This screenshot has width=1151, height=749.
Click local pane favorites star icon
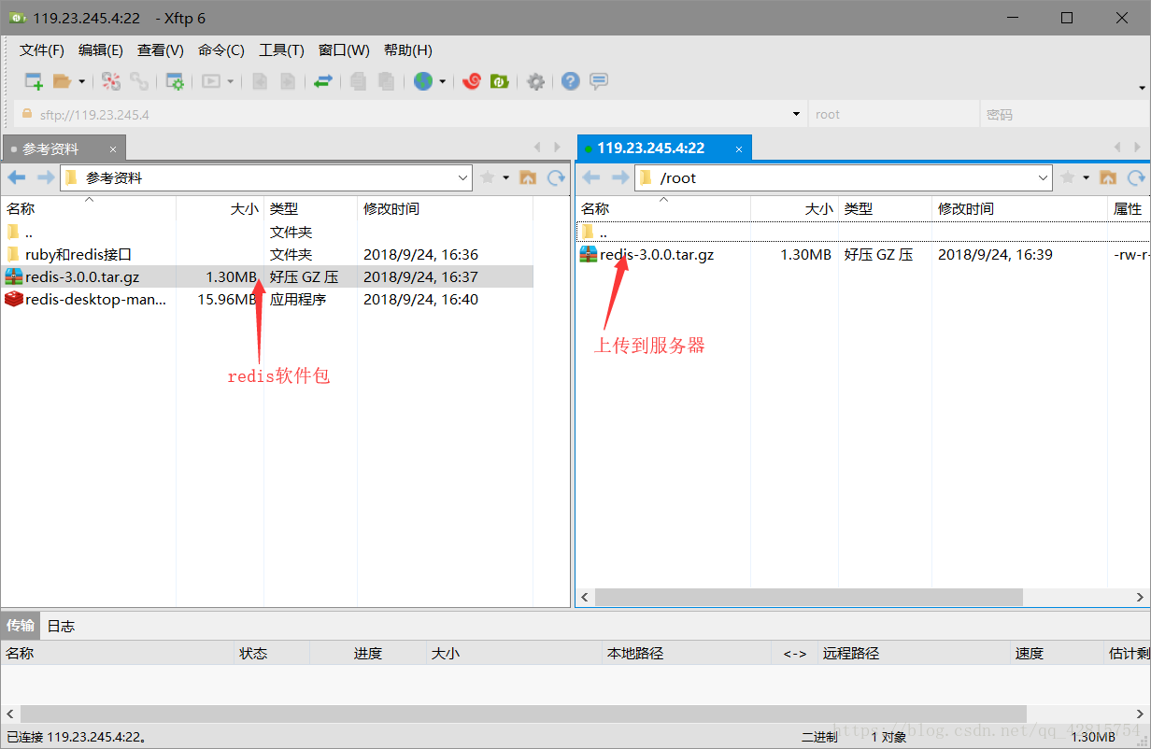tap(487, 177)
